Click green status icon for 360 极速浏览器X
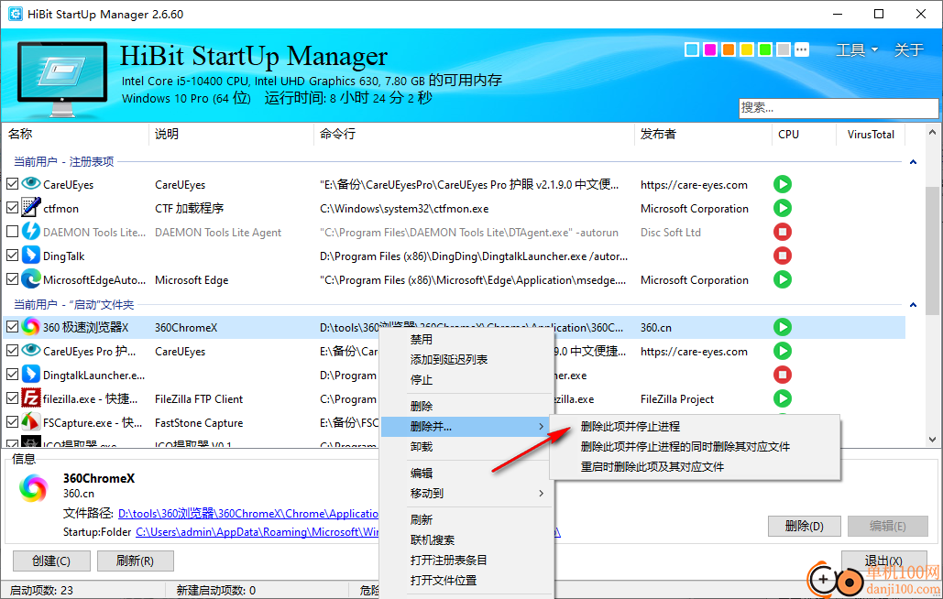Screen dimensions: 943x599 pos(783,327)
